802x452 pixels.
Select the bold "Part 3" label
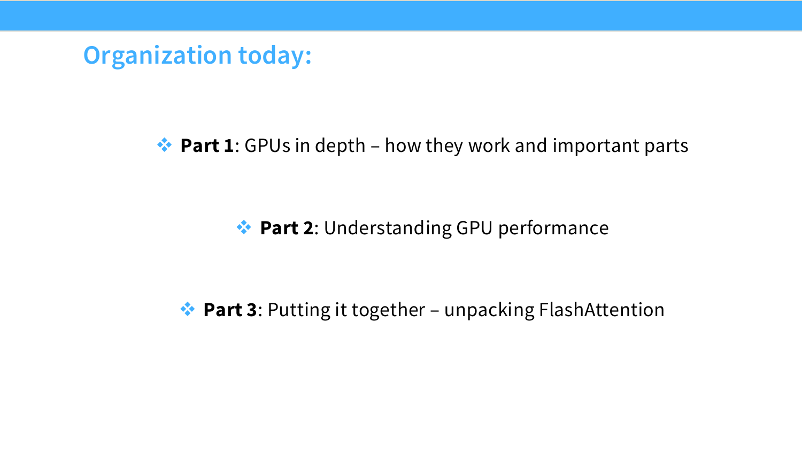tap(230, 310)
